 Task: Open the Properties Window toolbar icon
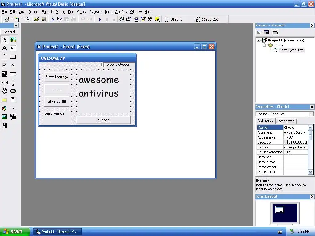pos(129,19)
